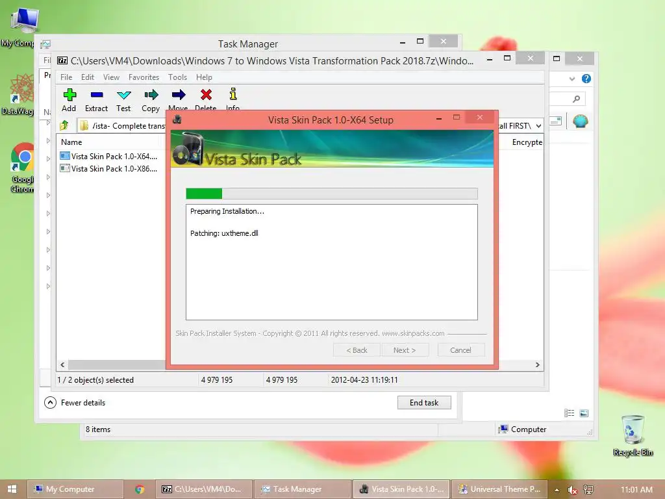Click the globe icon in the Explorer window
This screenshot has width=665, height=499.
580,122
